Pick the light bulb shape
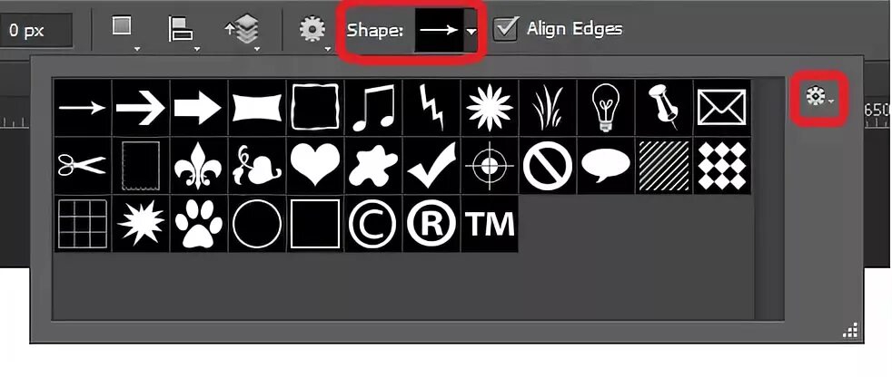This screenshot has height=377, width=892. point(605,107)
